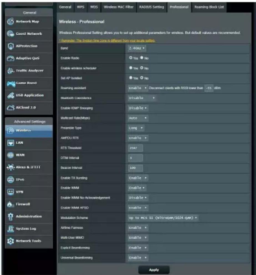Select the Wireless signal icon
The width and height of the screenshot is (256, 275).
tap(11, 131)
